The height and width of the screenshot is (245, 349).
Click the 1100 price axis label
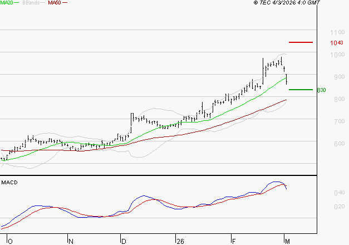[x=337, y=32]
